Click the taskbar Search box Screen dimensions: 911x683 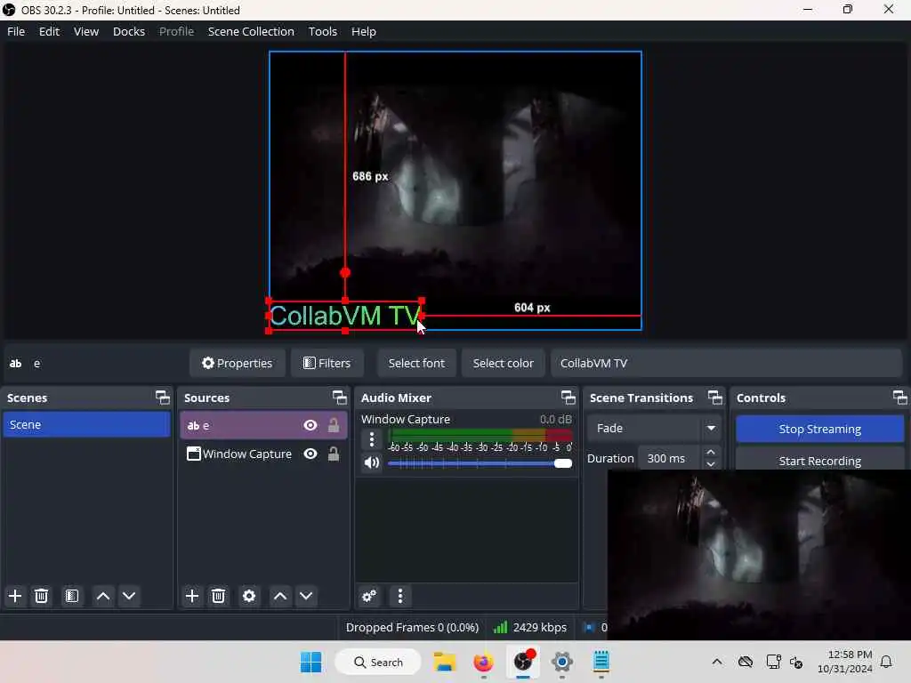tap(378, 662)
